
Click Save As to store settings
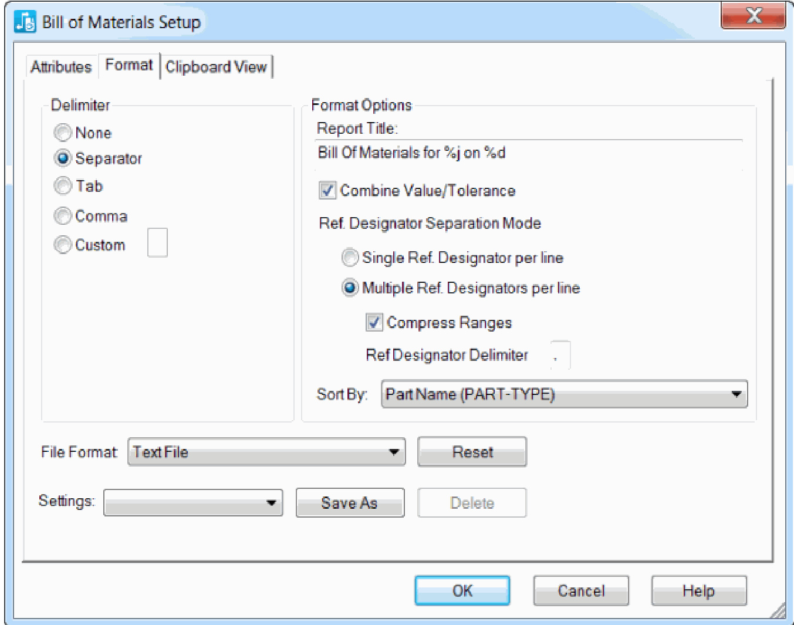[x=350, y=503]
